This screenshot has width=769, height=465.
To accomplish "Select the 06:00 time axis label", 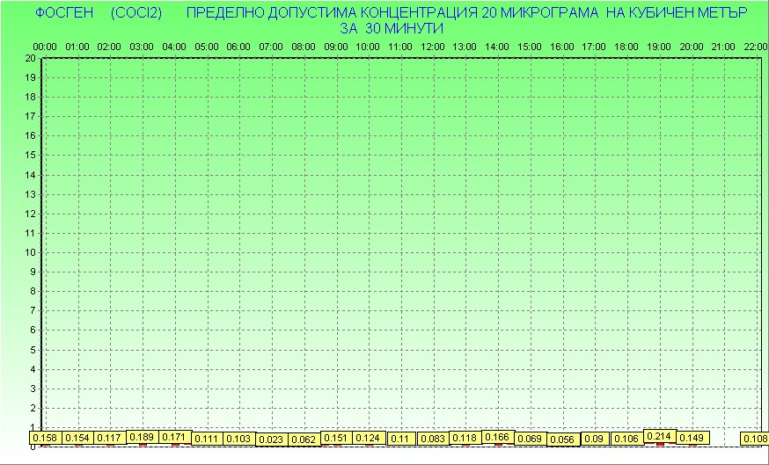I will [238, 46].
